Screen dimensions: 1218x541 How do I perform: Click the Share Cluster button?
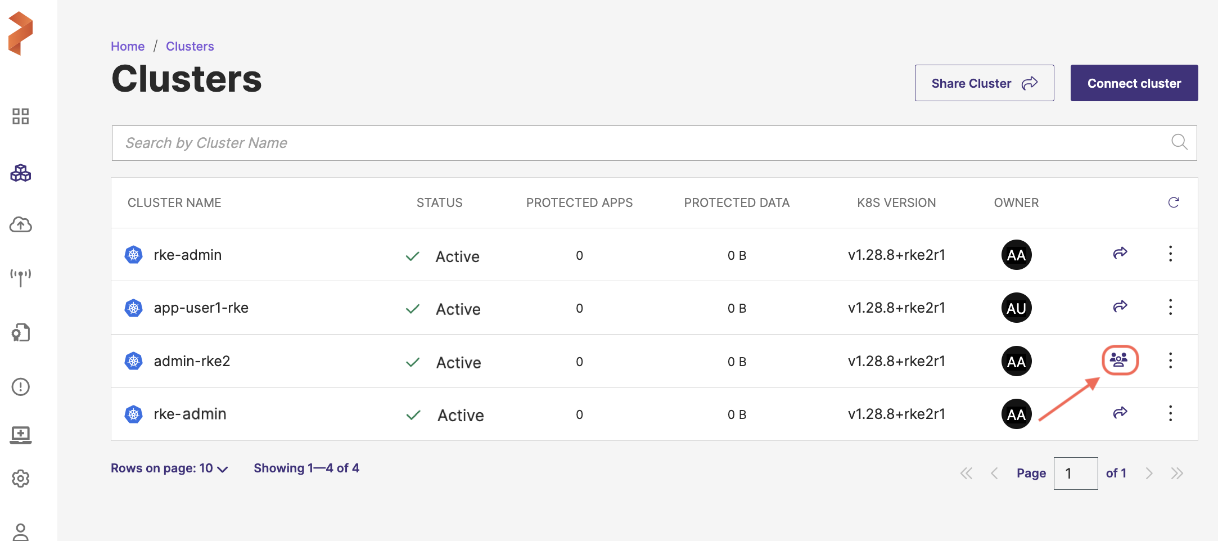(984, 83)
